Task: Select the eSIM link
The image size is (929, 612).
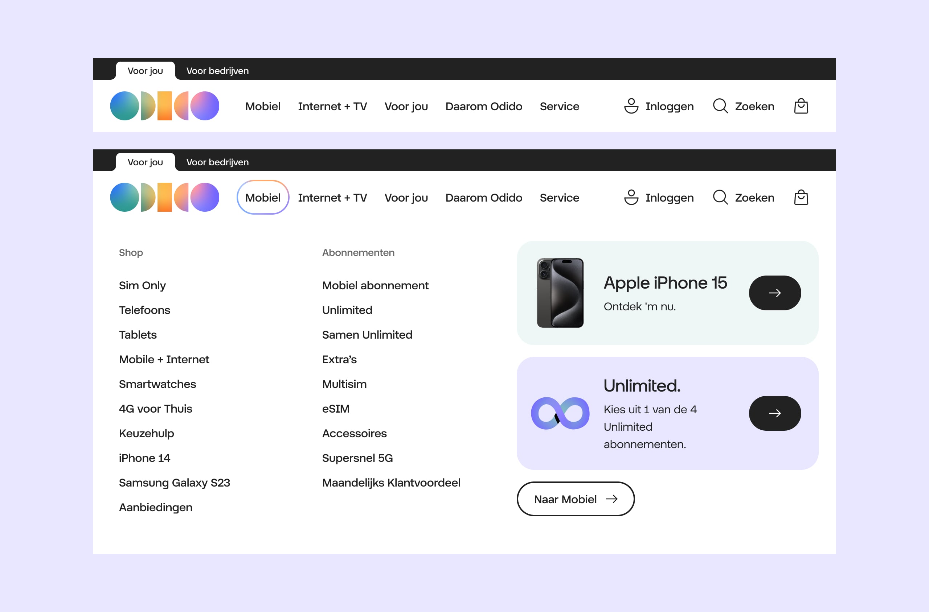Action: tap(336, 409)
